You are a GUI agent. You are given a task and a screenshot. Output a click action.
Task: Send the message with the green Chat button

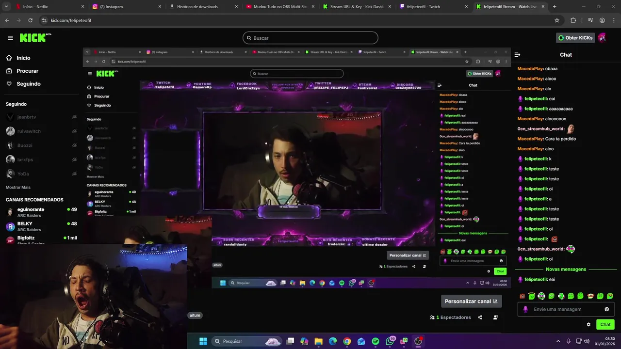pos(605,325)
